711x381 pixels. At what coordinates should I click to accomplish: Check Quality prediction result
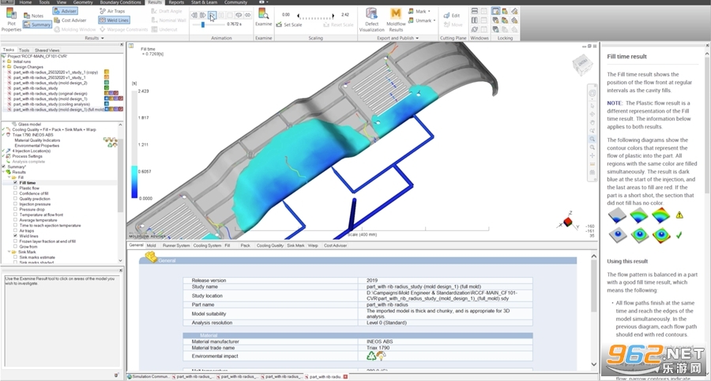16,199
